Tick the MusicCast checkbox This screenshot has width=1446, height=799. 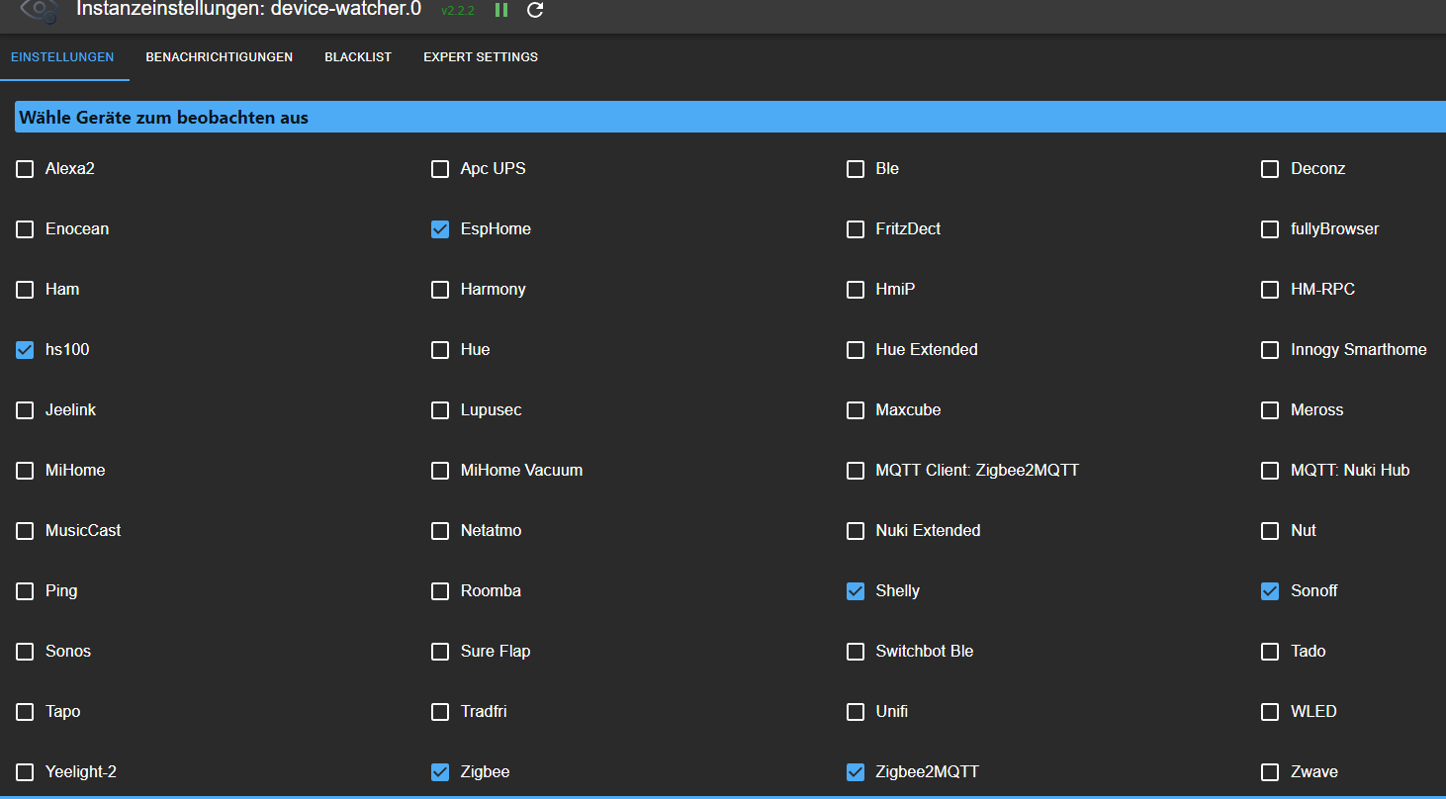click(x=25, y=531)
